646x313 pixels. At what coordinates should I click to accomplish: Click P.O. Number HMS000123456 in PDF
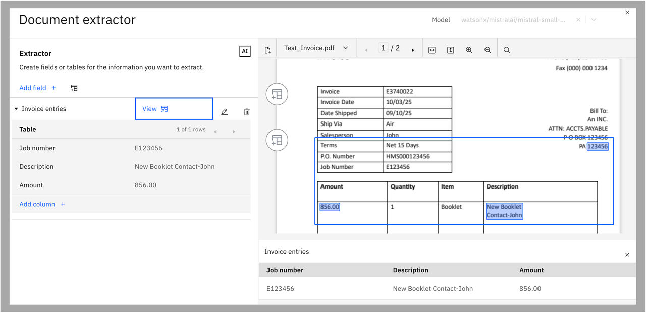point(408,156)
